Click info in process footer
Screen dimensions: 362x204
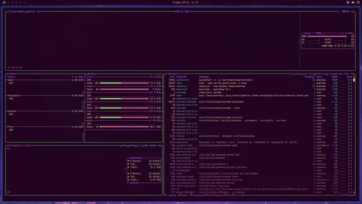pyautogui.click(x=184, y=195)
